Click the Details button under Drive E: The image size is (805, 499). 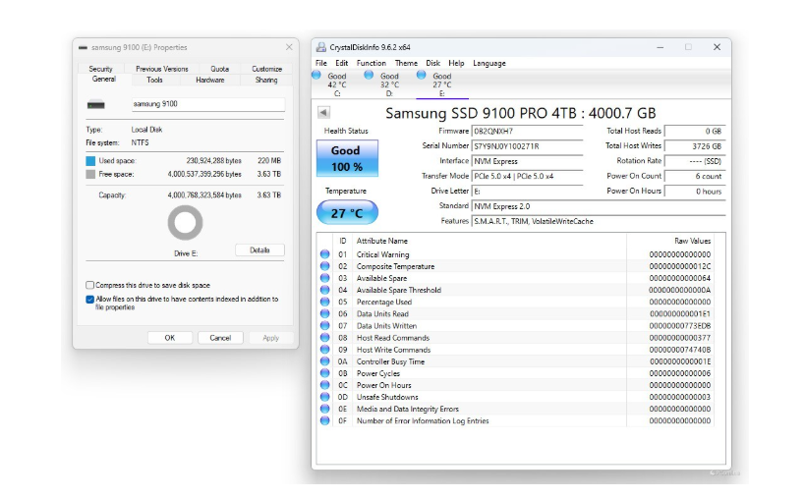[x=259, y=250]
